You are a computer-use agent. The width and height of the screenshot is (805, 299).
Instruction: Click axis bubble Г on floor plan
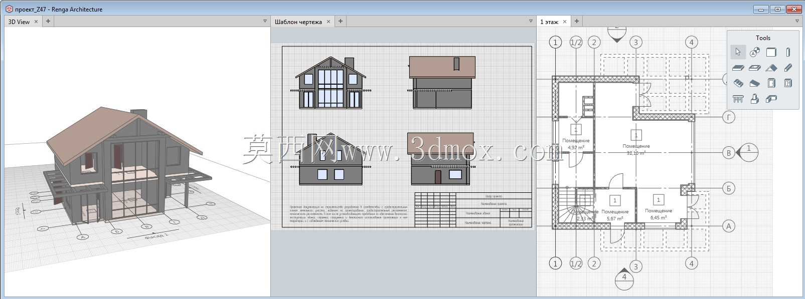[729, 117]
